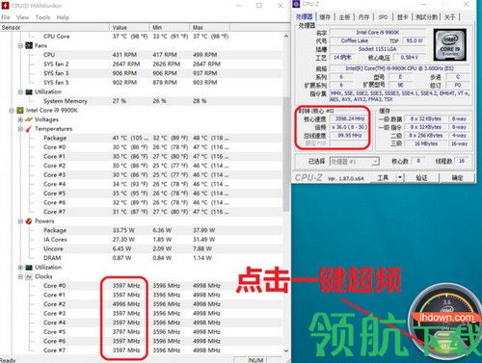Open the View menu in HWMonitor
The image size is (482, 363).
pyautogui.click(x=22, y=17)
